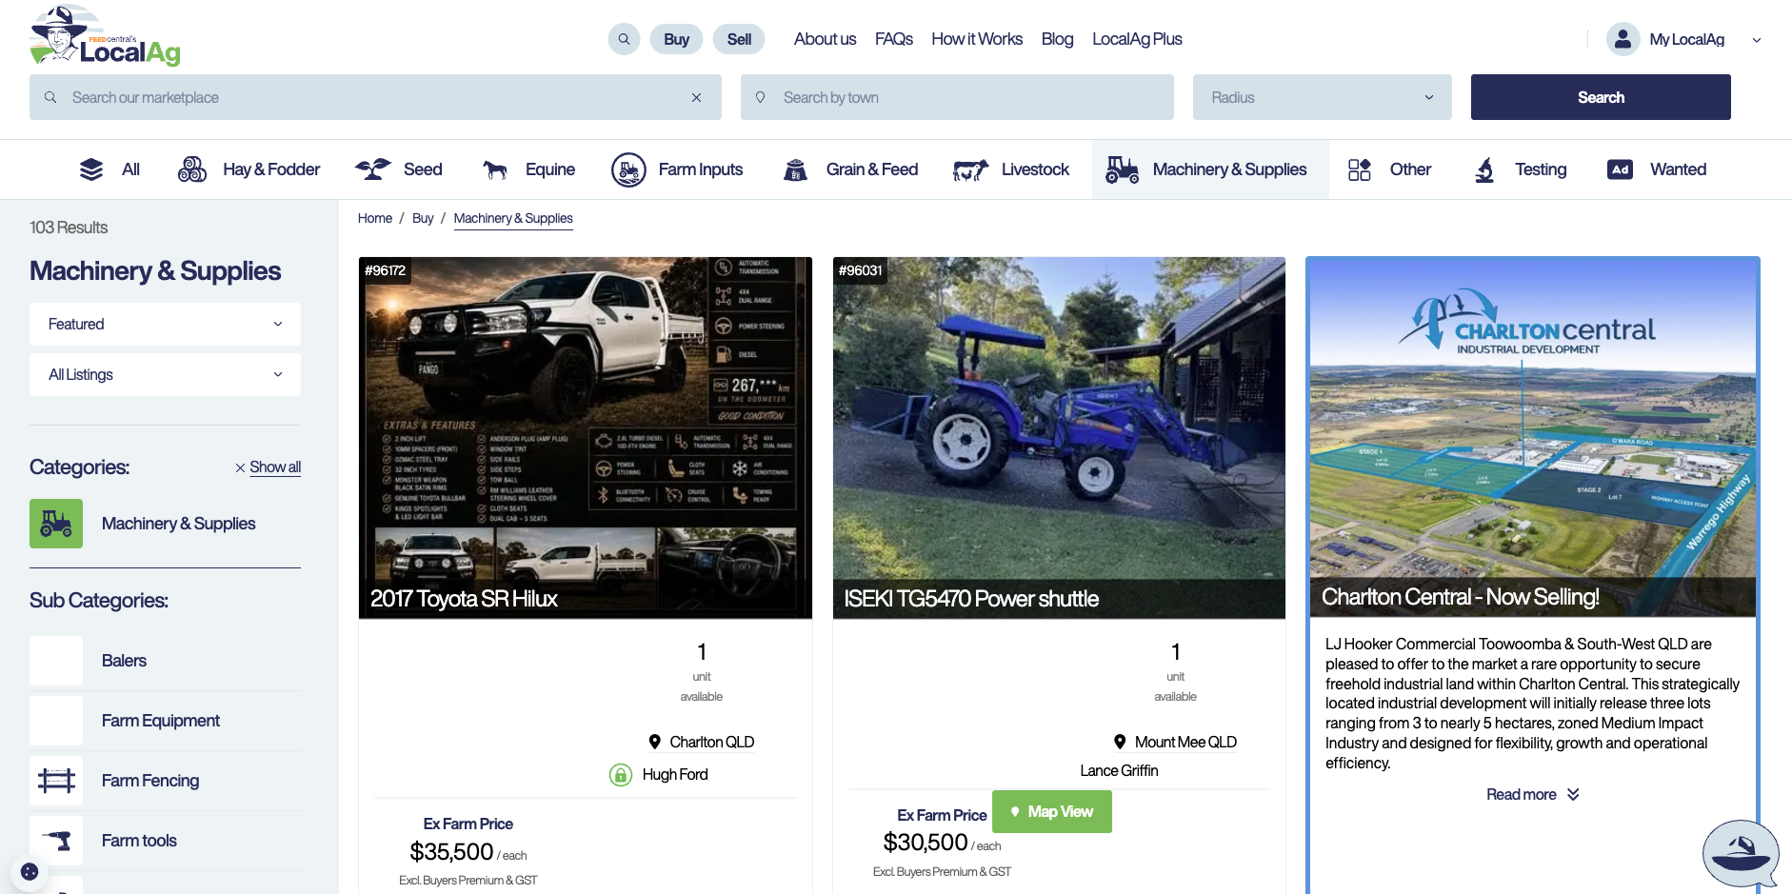
Task: Click the Mount Mee QLD location link
Action: [1185, 742]
